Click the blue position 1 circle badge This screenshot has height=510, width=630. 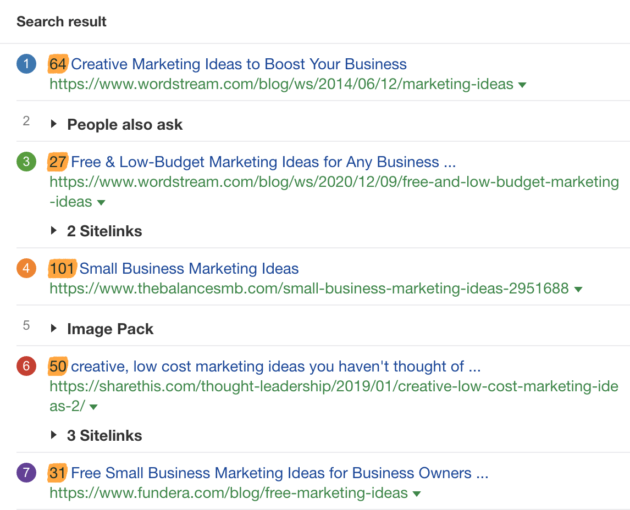(26, 65)
